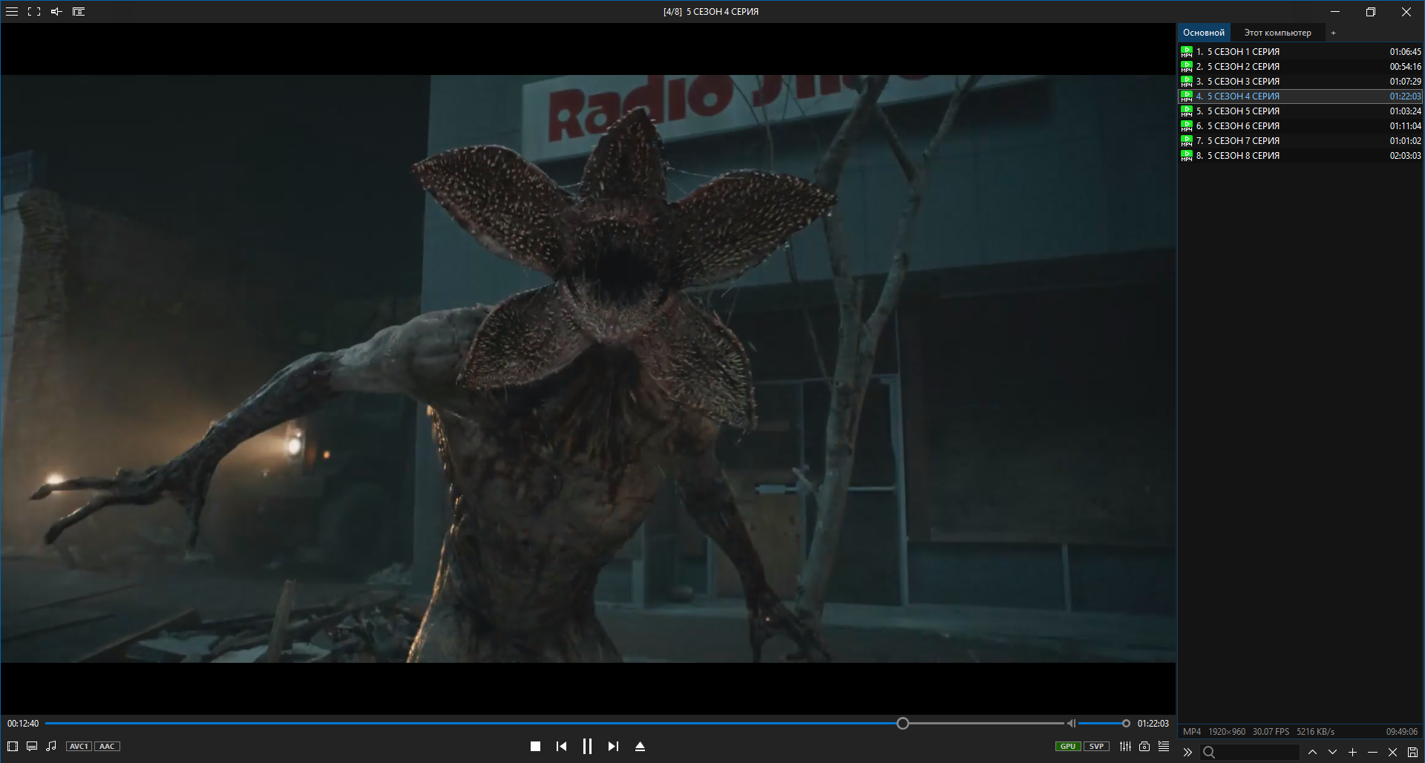Click the elapsed time 00:12:40
Image resolution: width=1425 pixels, height=763 pixels.
tap(23, 724)
